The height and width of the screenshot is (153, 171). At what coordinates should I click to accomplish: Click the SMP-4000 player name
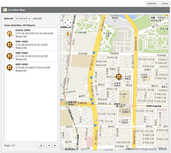pos(22,64)
